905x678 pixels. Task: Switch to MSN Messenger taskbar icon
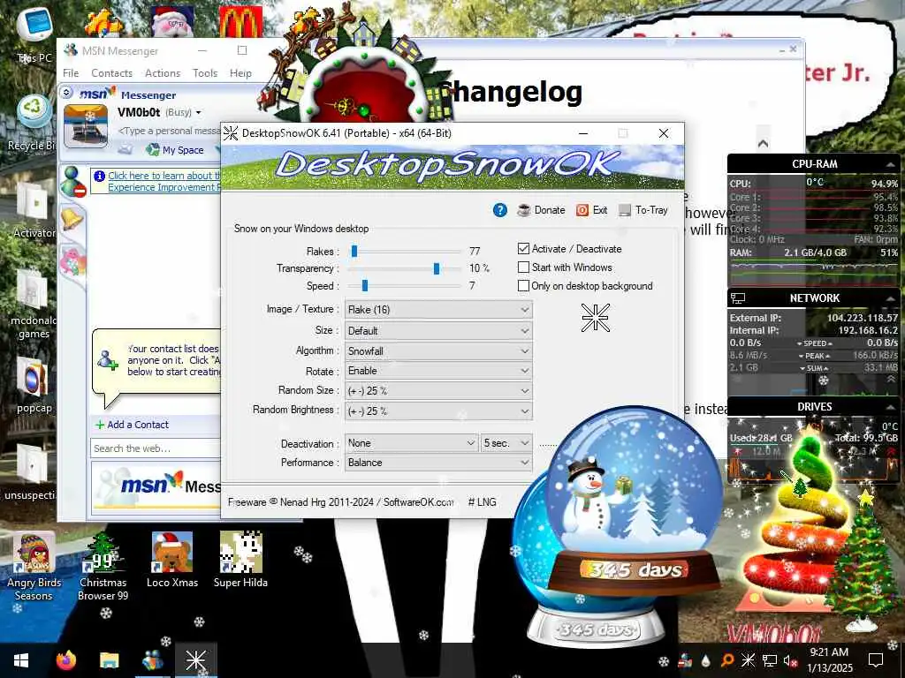(x=152, y=660)
